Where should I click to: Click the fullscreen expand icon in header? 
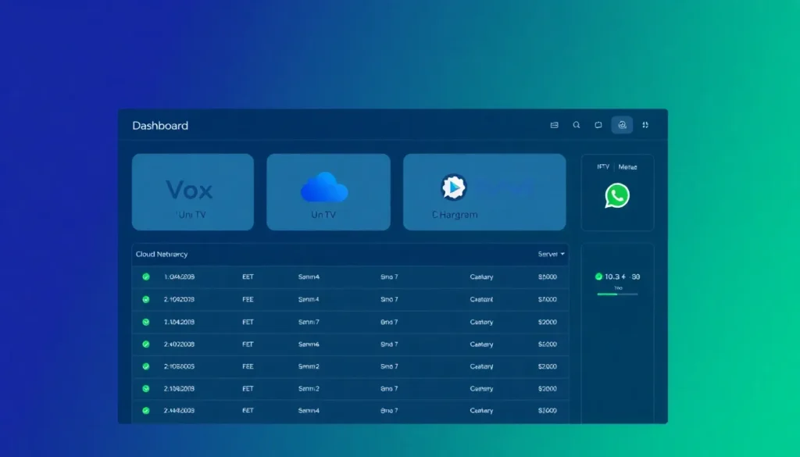pos(645,125)
